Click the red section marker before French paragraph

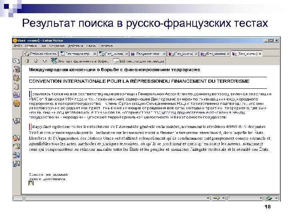[30, 126]
